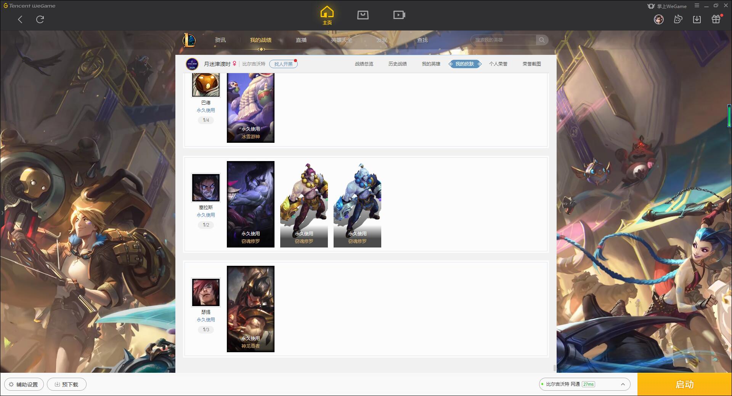The height and width of the screenshot is (396, 732).
Task: Click the skin list scrollbar thumb
Action: pos(554,368)
